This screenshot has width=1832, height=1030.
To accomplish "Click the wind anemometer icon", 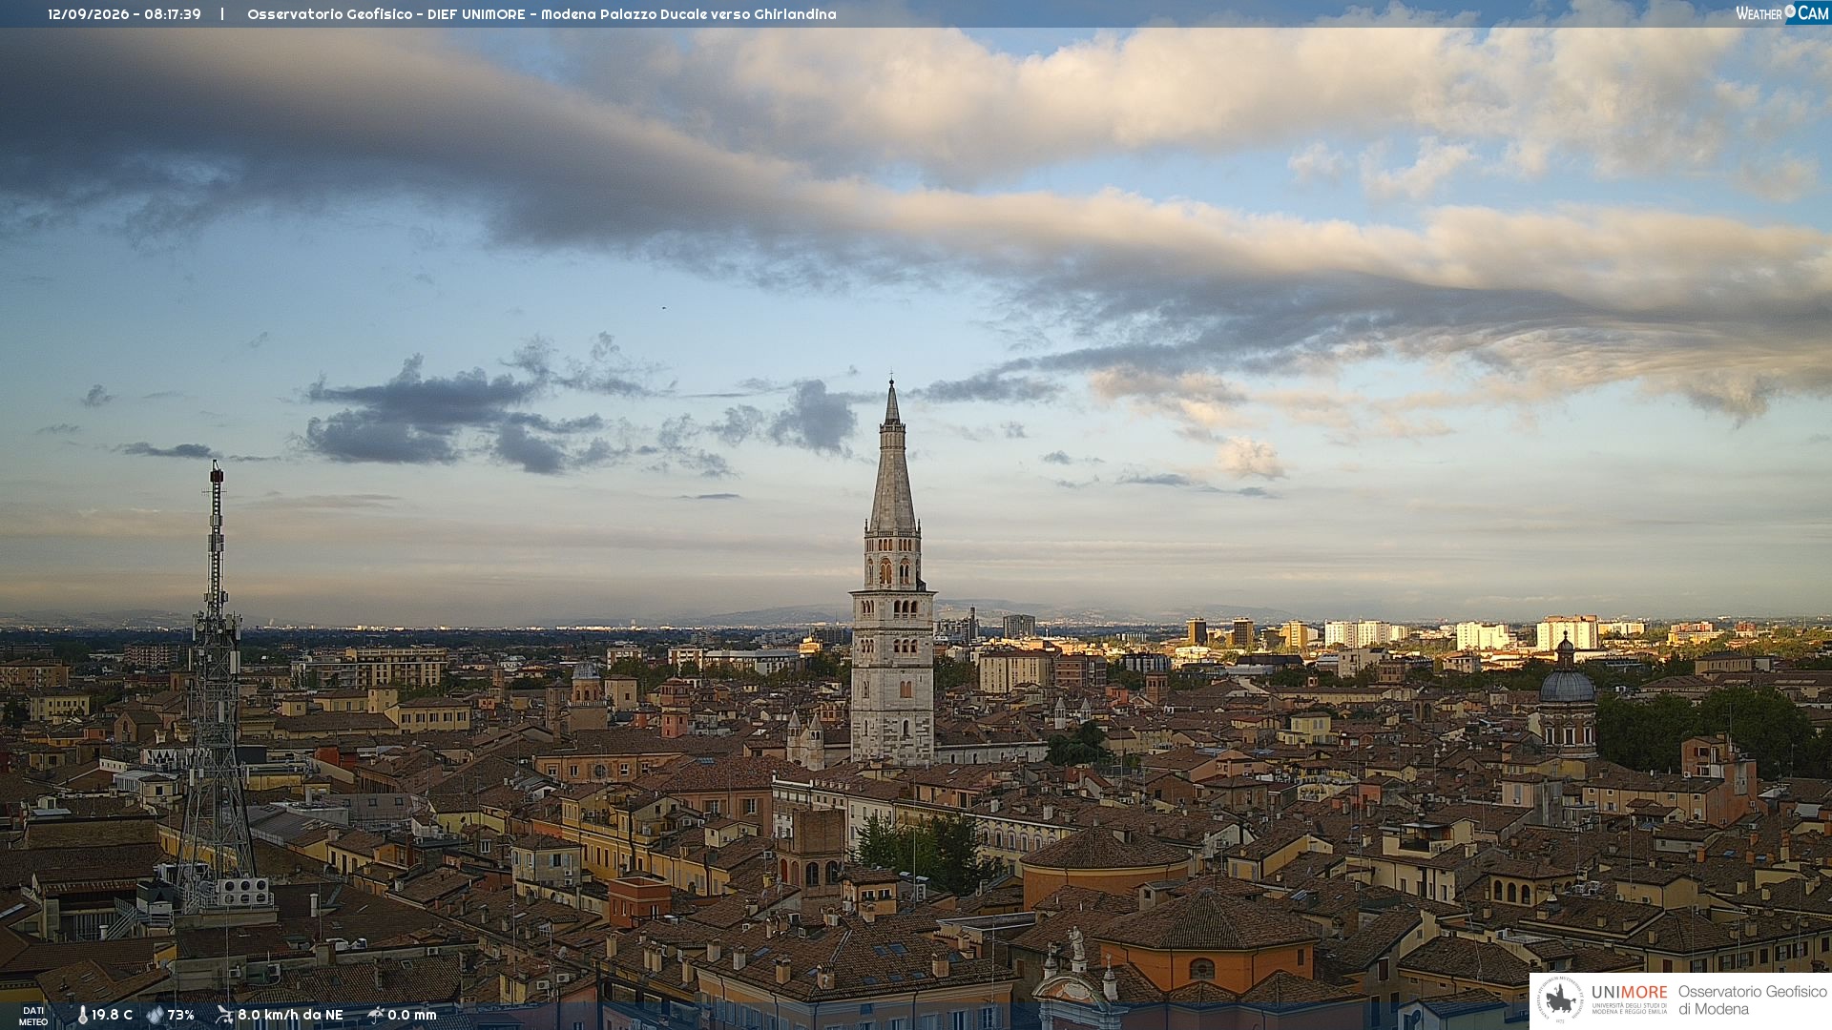I will click(224, 1015).
